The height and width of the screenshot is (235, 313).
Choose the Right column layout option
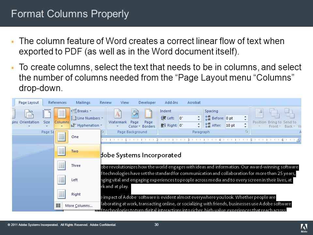77,194
